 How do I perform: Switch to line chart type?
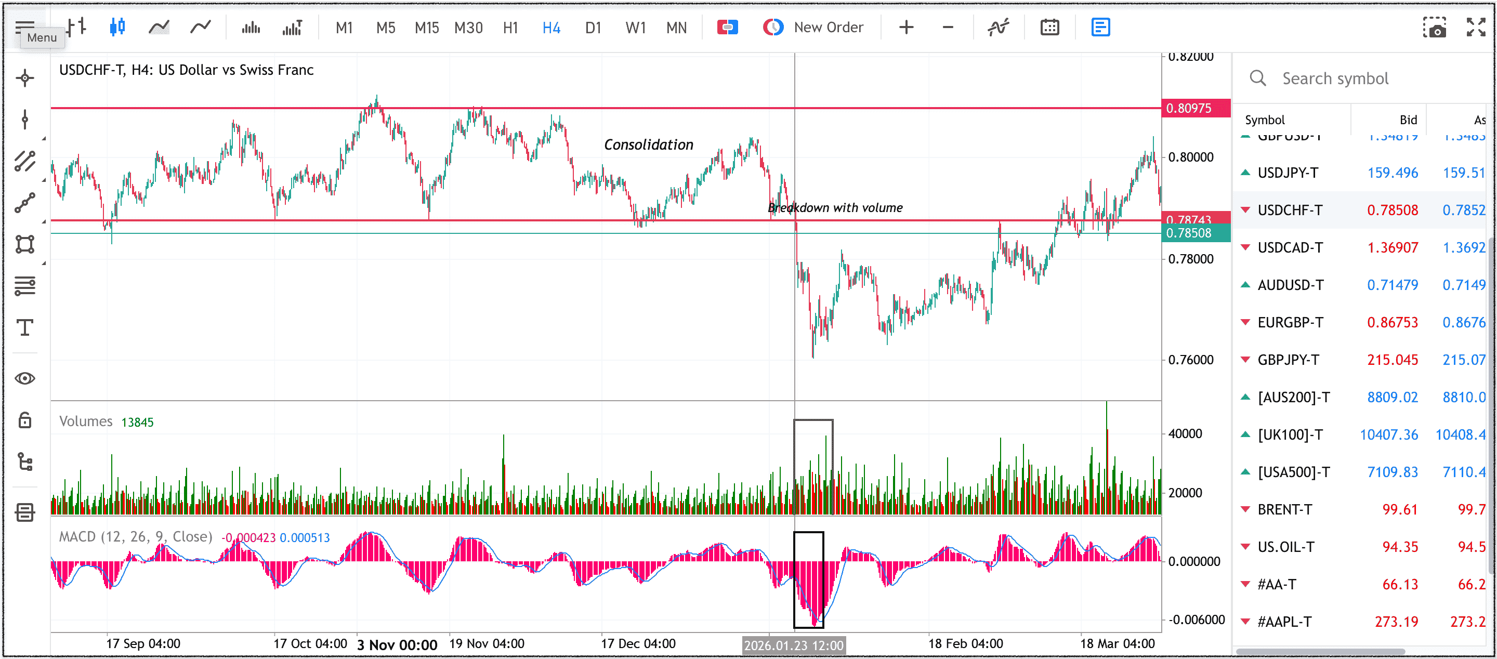point(159,27)
